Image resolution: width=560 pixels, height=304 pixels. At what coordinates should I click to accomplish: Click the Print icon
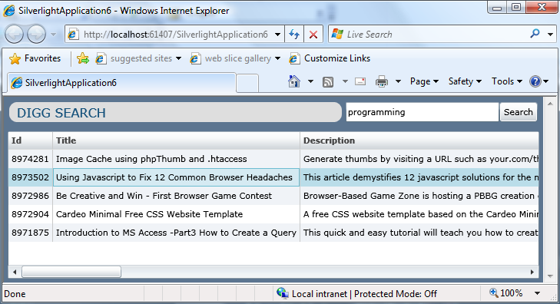(x=382, y=81)
